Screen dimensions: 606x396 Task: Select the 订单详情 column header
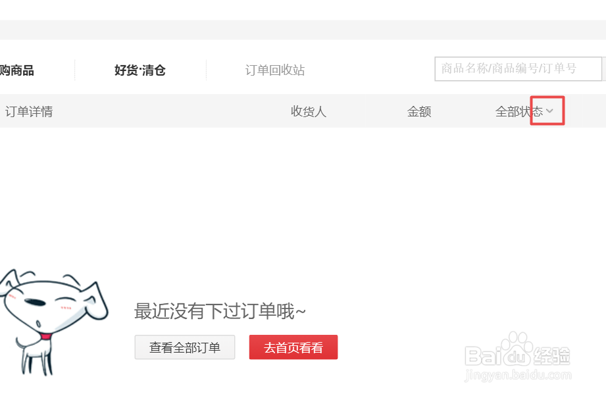(x=29, y=112)
